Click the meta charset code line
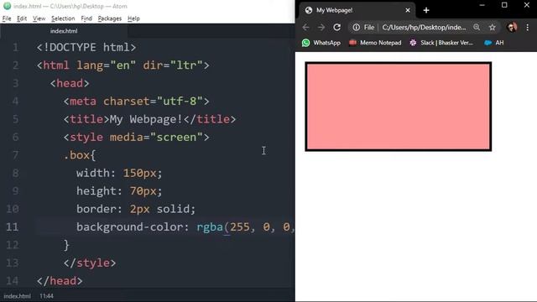537x302 pixels. [x=136, y=101]
